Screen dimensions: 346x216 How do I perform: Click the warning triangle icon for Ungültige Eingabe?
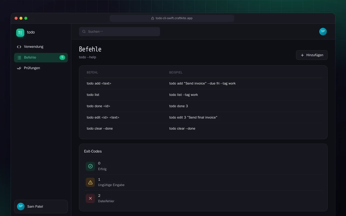coord(90,182)
